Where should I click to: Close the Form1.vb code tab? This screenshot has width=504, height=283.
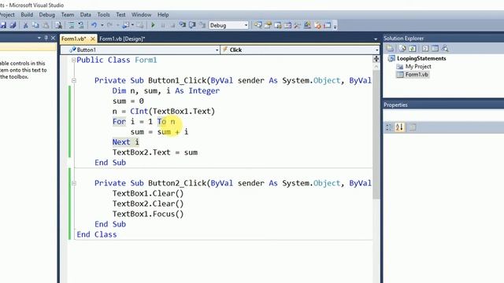pos(93,39)
